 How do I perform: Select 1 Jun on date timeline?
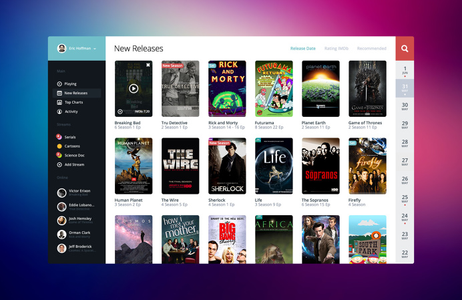[405, 70]
